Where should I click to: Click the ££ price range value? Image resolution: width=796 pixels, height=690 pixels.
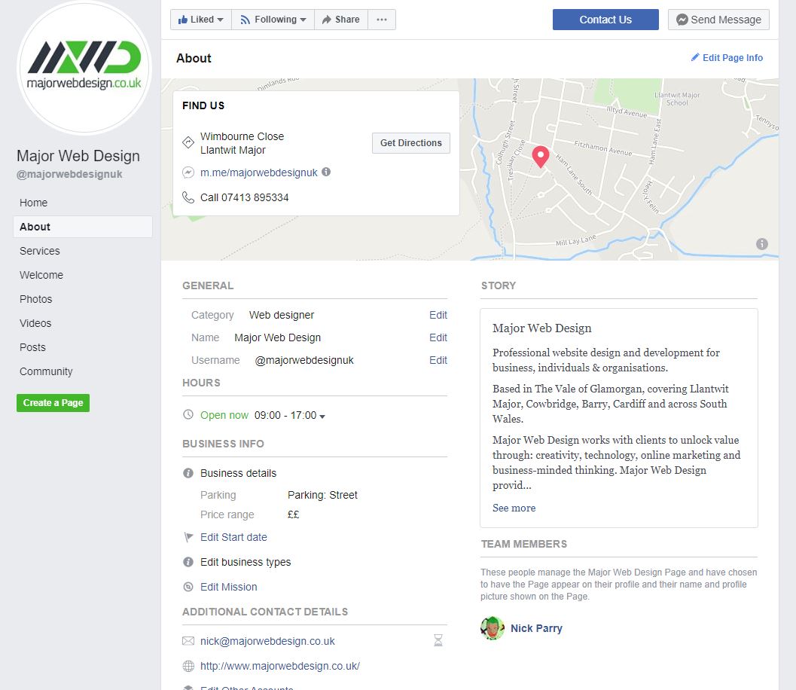[294, 514]
